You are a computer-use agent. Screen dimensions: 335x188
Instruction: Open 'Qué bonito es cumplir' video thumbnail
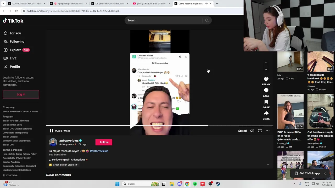(321, 111)
